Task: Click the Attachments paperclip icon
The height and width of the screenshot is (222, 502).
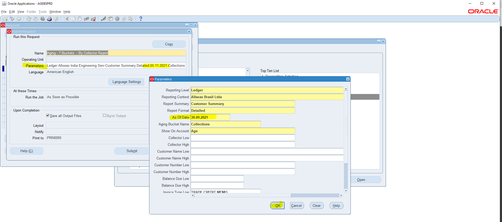Action: 124,19
